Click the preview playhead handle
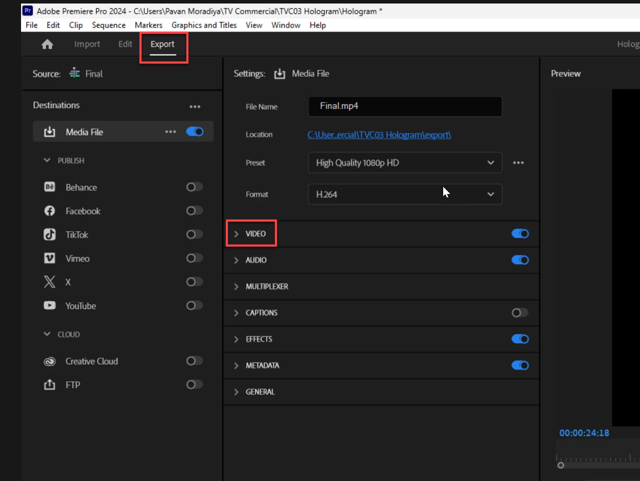 (560, 465)
